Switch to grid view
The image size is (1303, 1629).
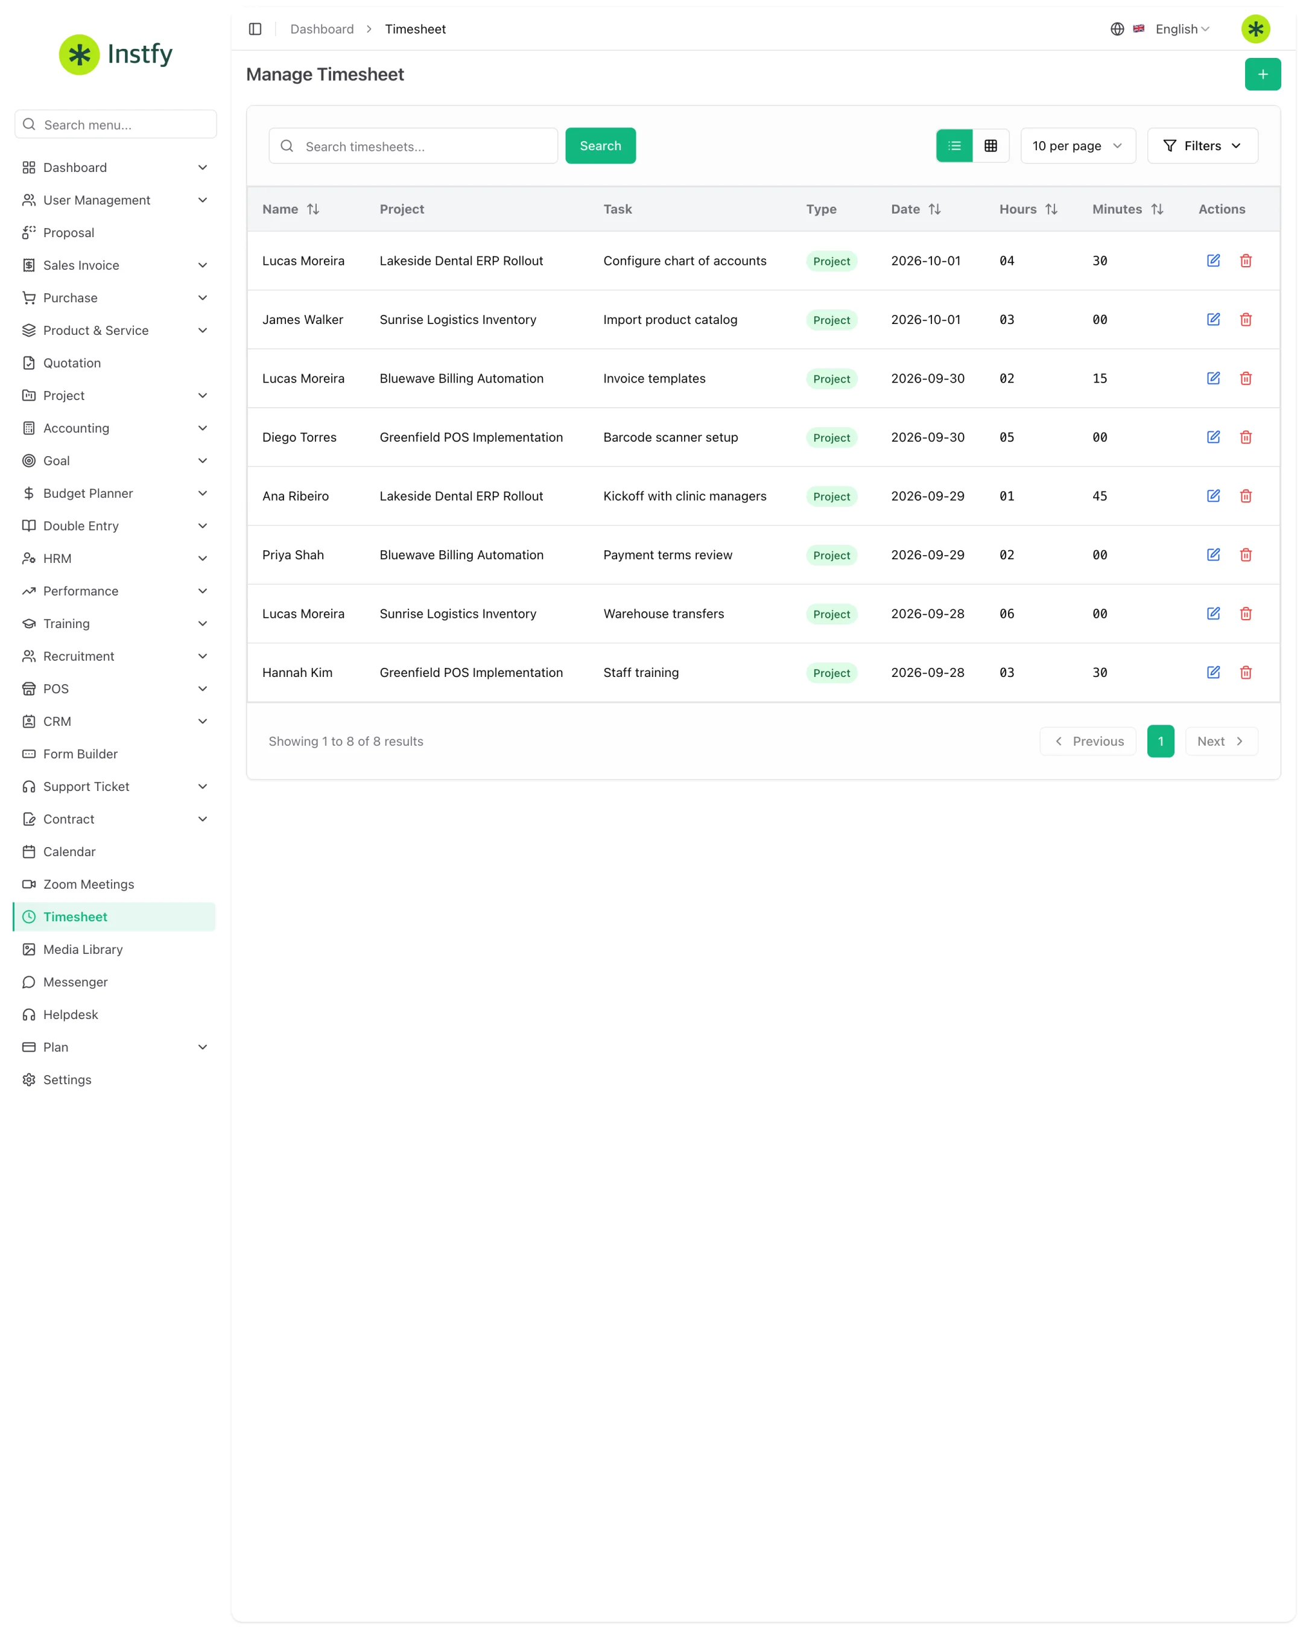[991, 146]
